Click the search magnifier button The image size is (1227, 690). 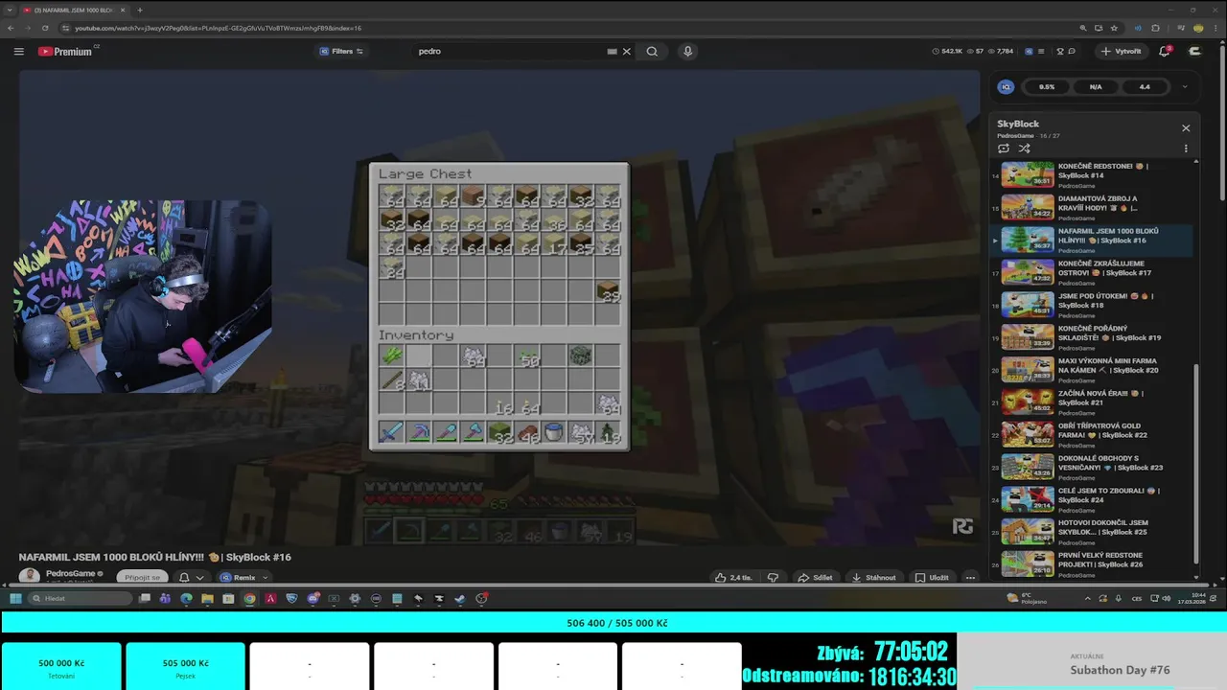652,52
